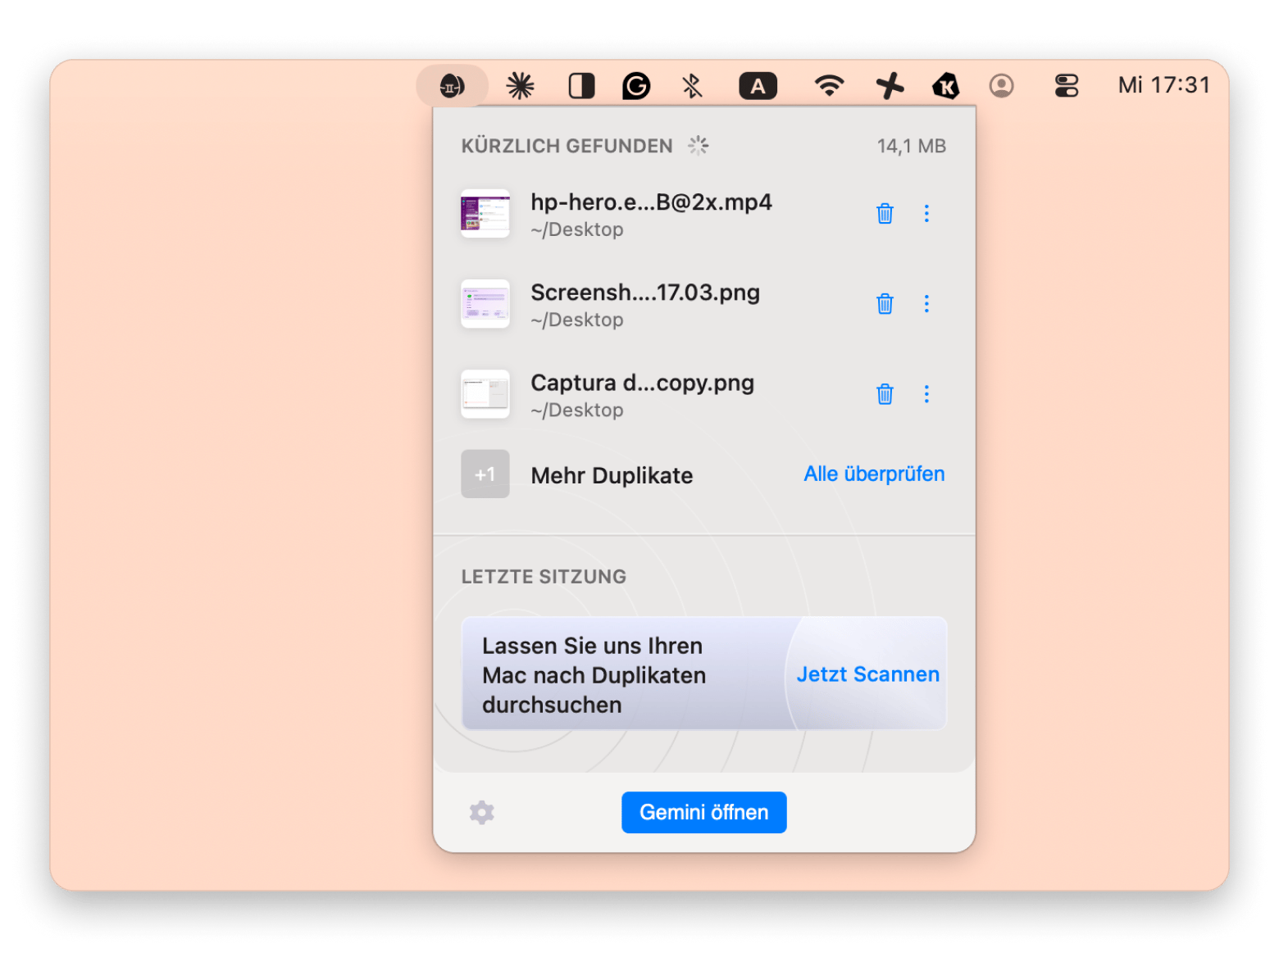Click the Screensh....17.03.png thumbnail
The image size is (1279, 957).
coord(485,303)
